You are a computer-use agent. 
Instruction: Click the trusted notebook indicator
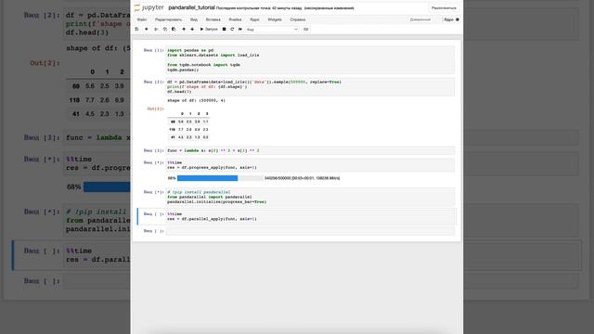click(x=420, y=19)
